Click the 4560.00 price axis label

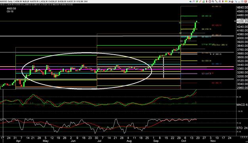[x=242, y=11]
